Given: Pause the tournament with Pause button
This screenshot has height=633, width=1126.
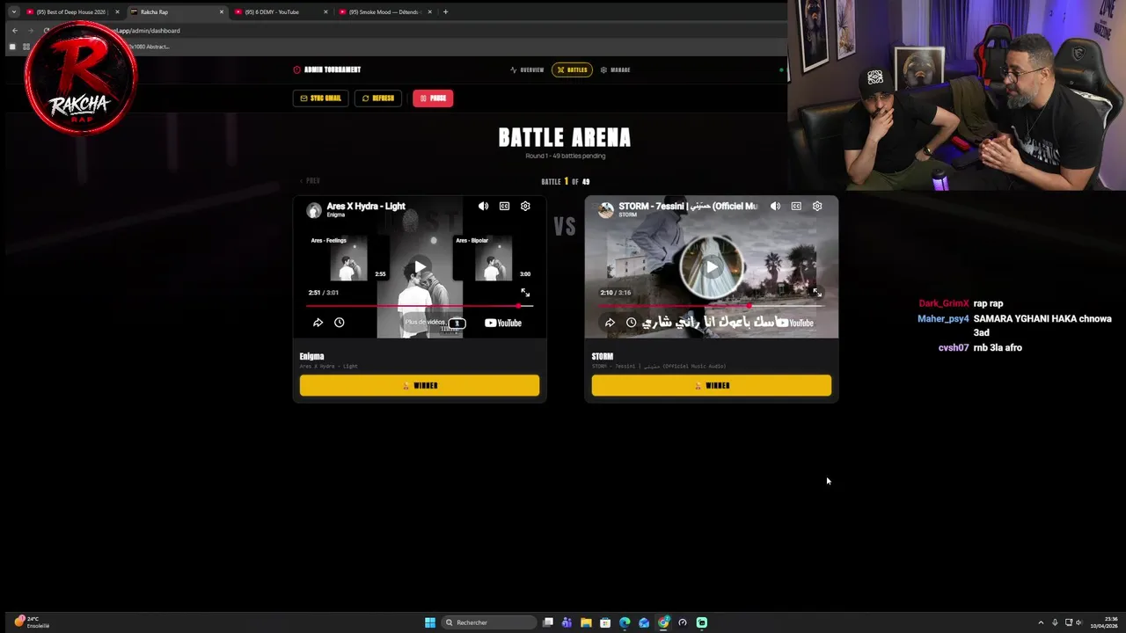Looking at the screenshot, I should tap(433, 98).
